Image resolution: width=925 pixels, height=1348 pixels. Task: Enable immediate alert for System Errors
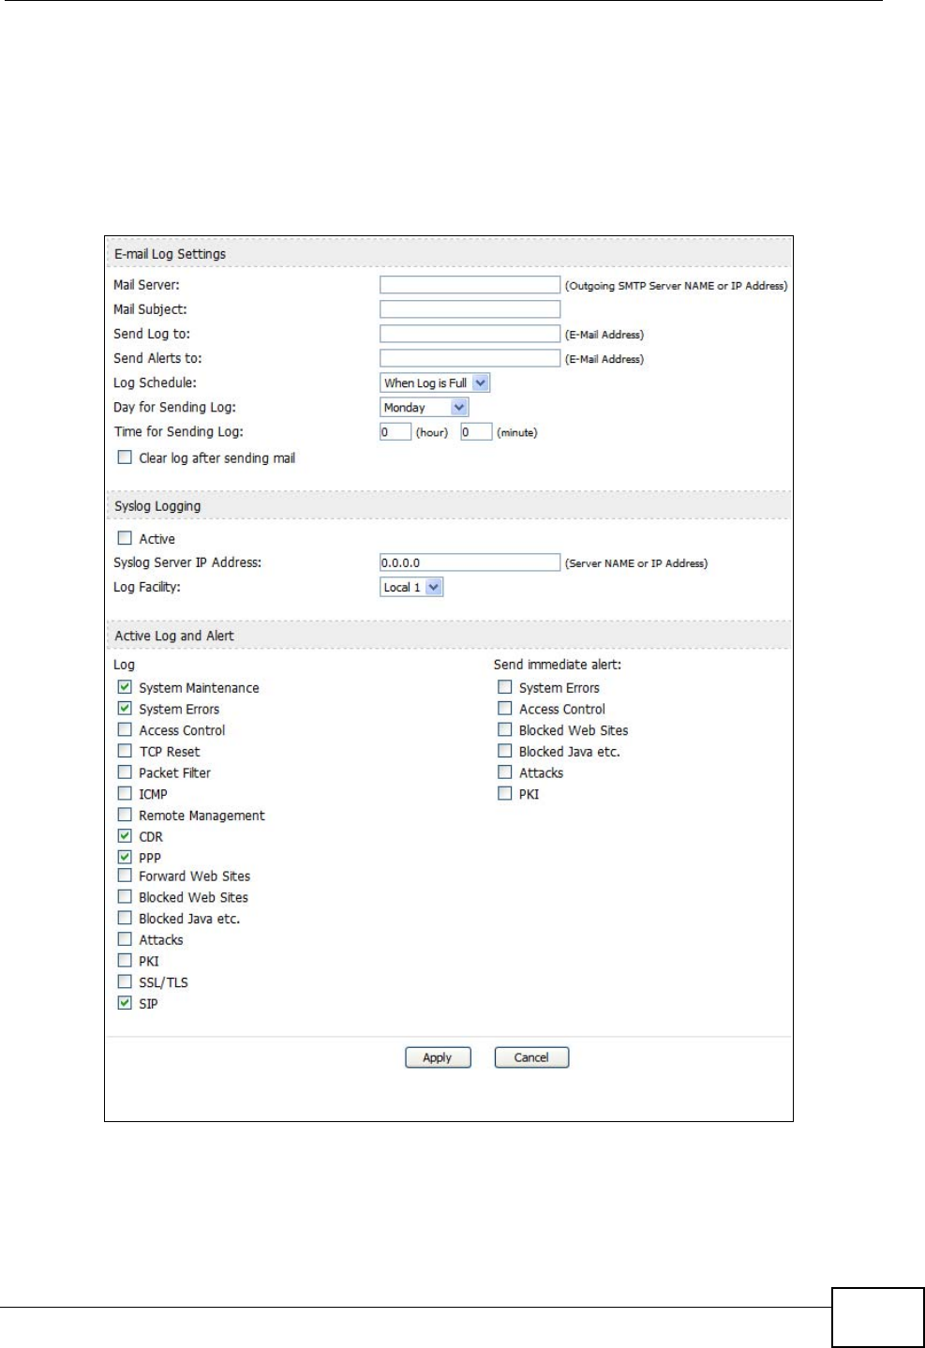pyautogui.click(x=505, y=687)
